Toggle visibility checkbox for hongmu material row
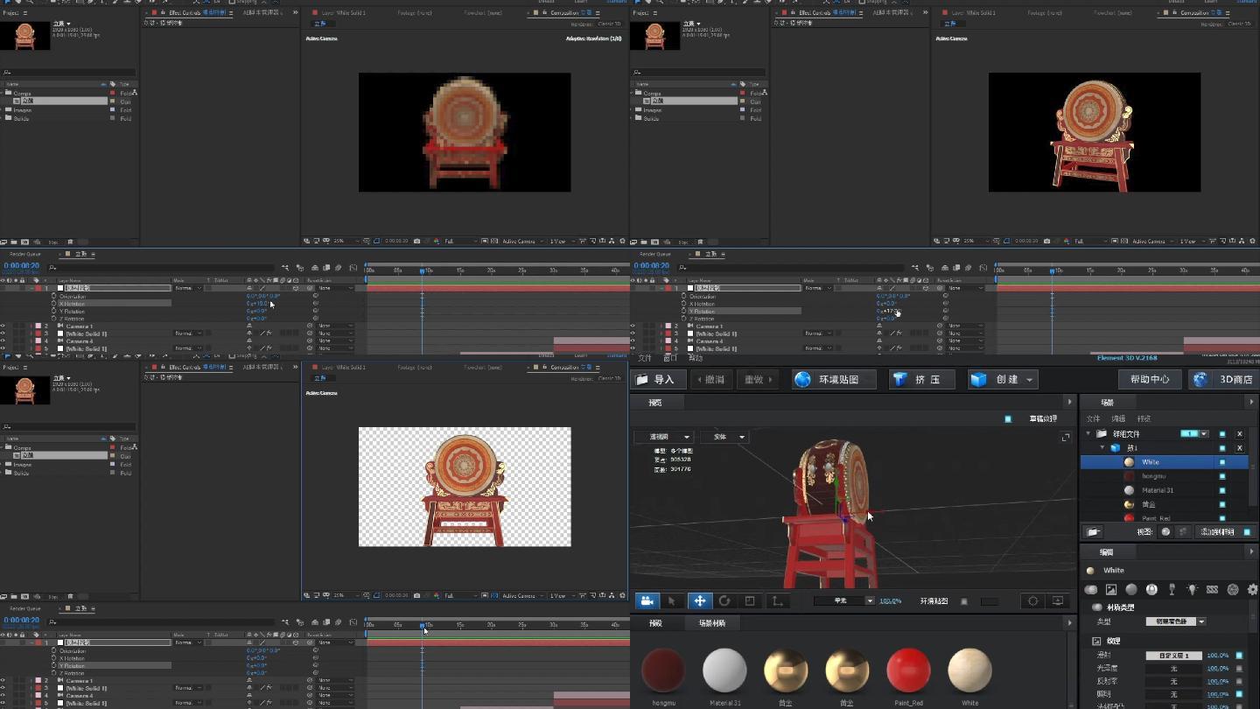This screenshot has height=709, width=1260. [x=1222, y=476]
